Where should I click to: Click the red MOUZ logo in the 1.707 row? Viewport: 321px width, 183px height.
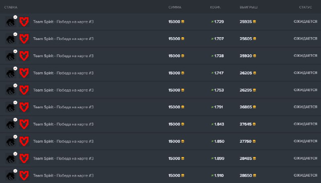[x=24, y=39]
